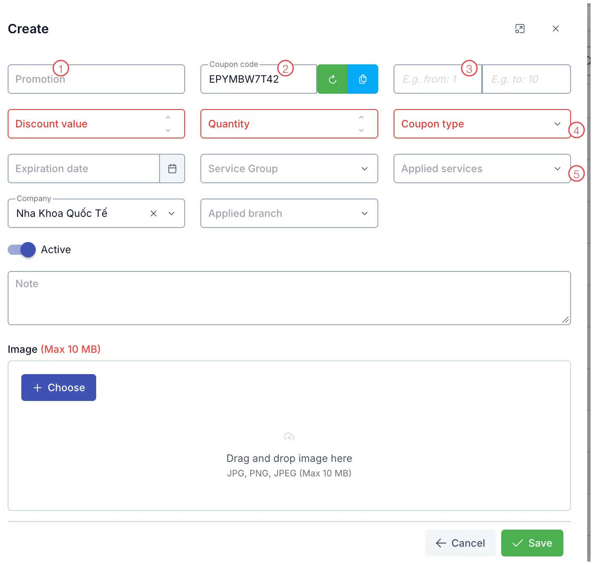594x565 pixels.
Task: Clear the selected company Nha Khoa Quốc Tế
Action: point(154,213)
